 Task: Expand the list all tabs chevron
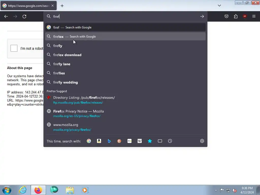click(x=219, y=6)
